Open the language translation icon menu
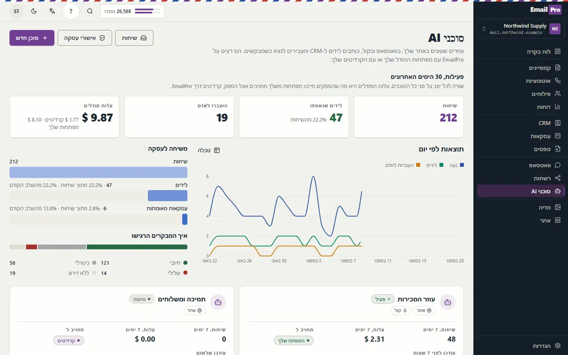 coord(52,11)
